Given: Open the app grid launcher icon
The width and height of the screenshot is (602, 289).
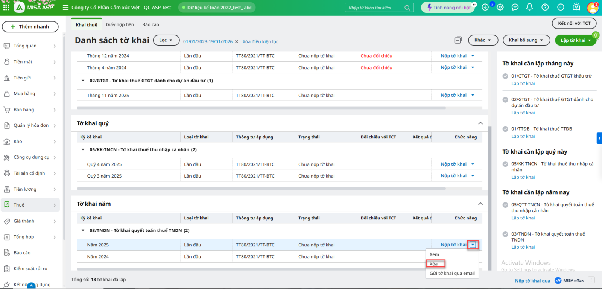Looking at the screenshot, I should coord(6,7).
